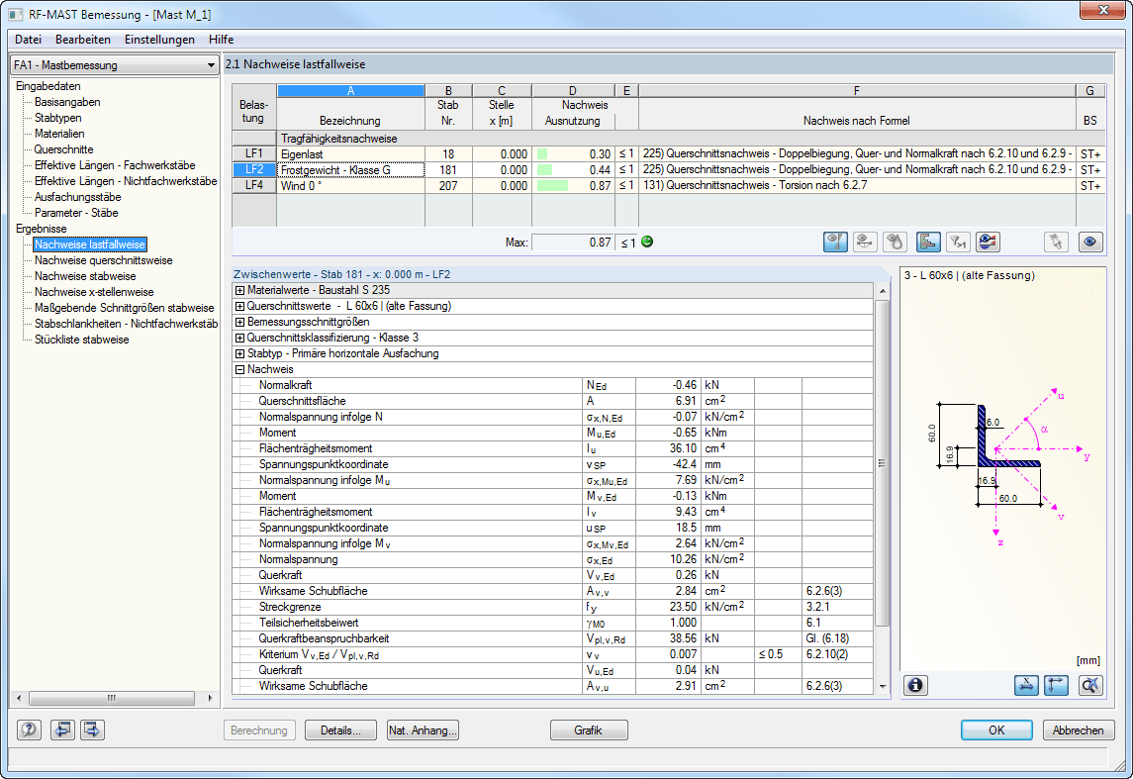This screenshot has height=779, width=1133.
Task: Select Stabtypen in the tree
Action: [57, 118]
